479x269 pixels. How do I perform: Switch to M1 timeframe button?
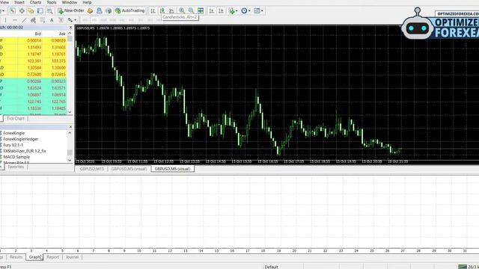pos(85,20)
